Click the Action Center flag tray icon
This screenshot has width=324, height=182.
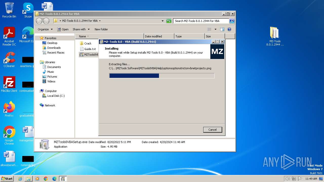click(300, 179)
